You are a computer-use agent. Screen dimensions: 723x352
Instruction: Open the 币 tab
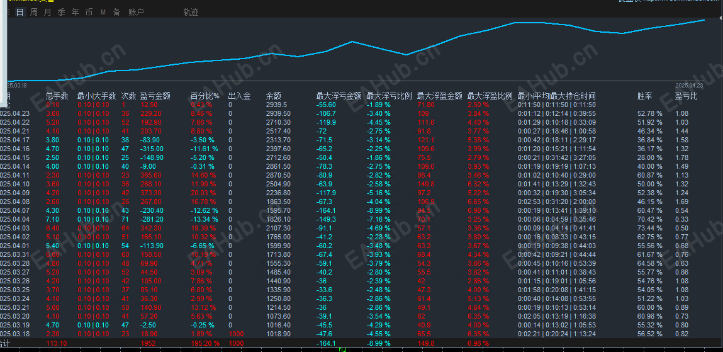point(89,13)
